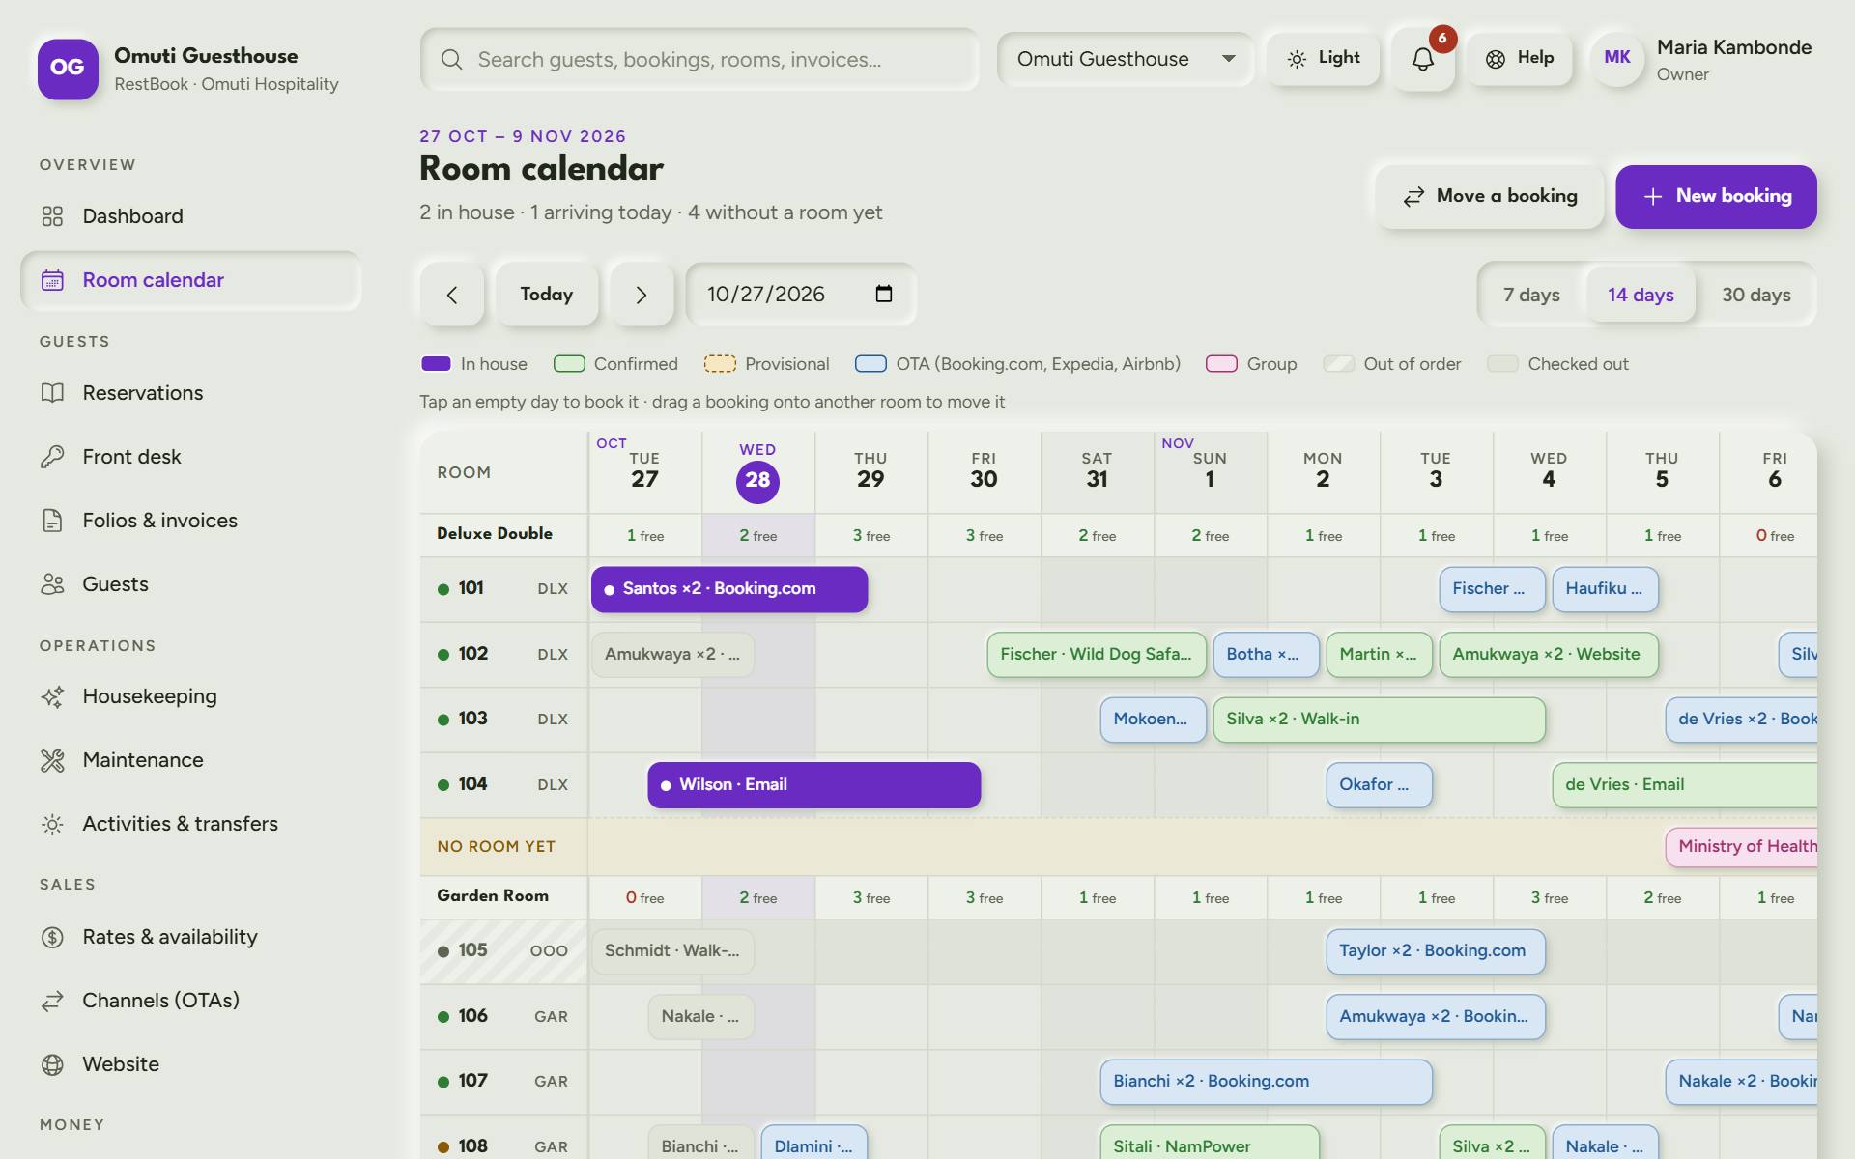Viewport: 1855px width, 1159px height.
Task: Click the MK user avatar
Action: point(1617,58)
